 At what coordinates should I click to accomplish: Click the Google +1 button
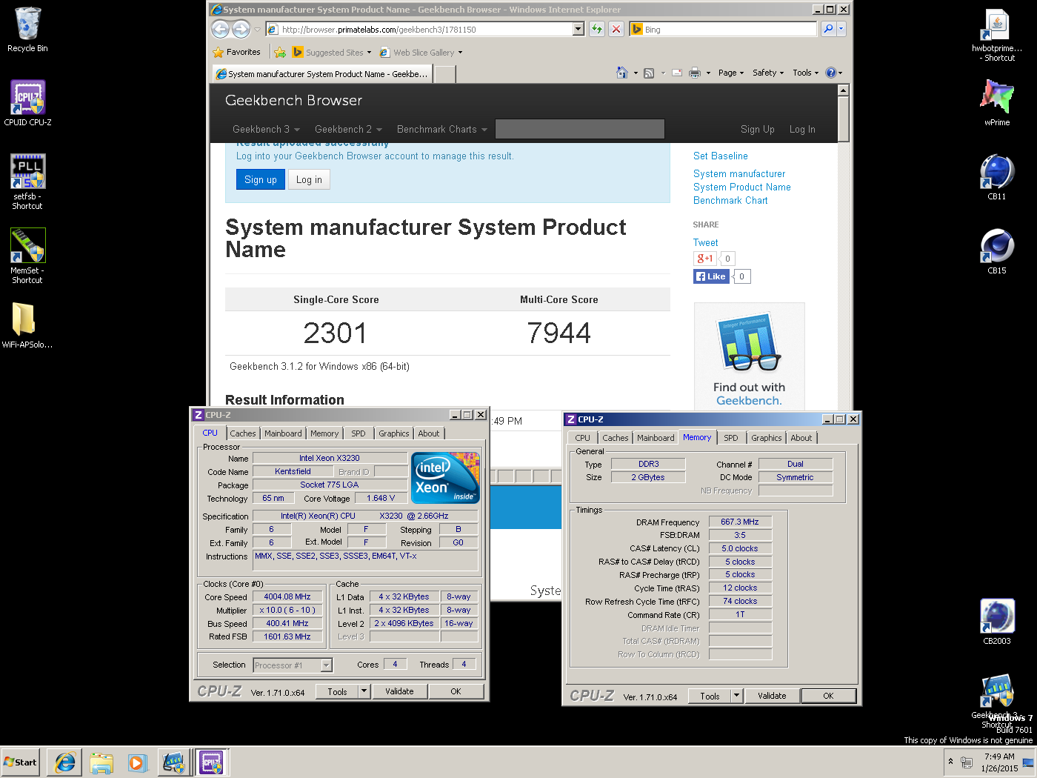pos(704,259)
